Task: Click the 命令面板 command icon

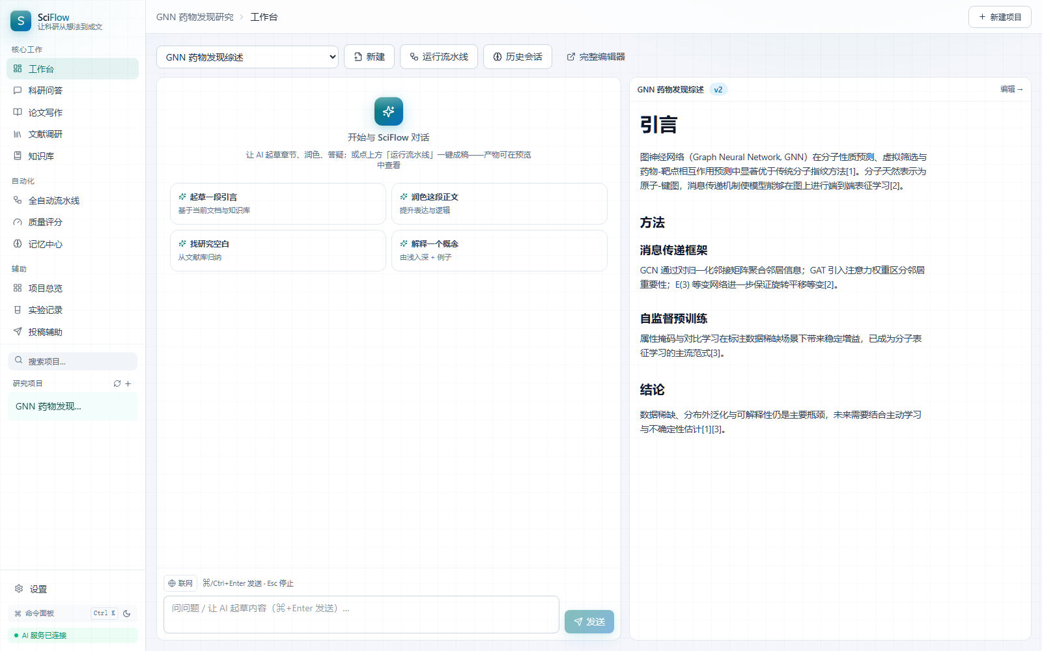Action: pos(18,613)
